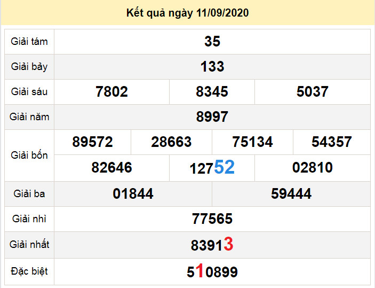Select Giải sáu number 8345
The height and width of the screenshot is (288, 375).
pyautogui.click(x=212, y=91)
